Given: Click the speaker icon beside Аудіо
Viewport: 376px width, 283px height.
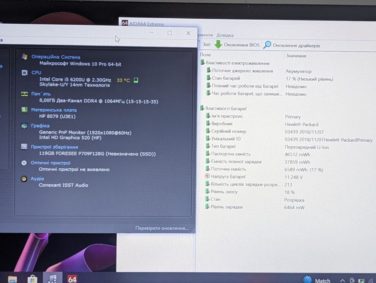Looking at the screenshot, I should click(24, 178).
